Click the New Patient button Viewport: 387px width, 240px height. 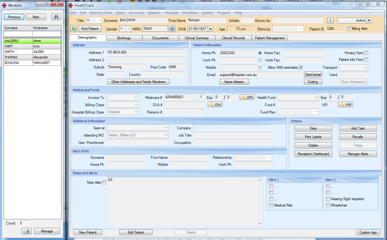point(88,232)
